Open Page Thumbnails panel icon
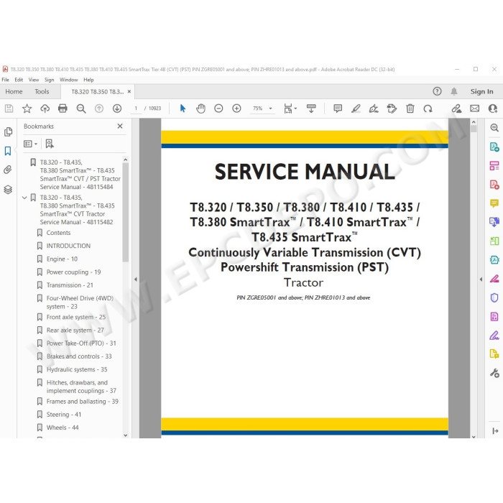 (x=8, y=131)
